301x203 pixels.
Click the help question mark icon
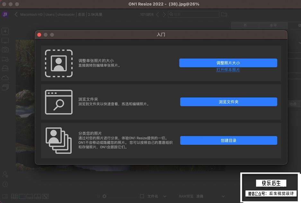point(5,184)
